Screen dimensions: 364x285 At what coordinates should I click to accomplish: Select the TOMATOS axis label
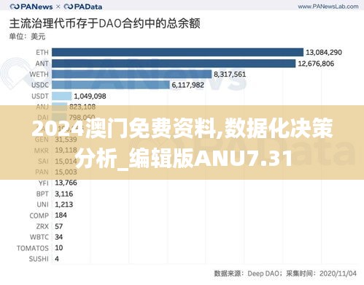pos(33,248)
